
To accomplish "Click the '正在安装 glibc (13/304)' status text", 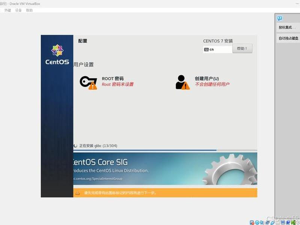I will click(98, 146).
